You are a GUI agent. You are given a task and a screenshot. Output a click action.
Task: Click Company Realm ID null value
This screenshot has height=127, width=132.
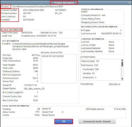[104, 15]
